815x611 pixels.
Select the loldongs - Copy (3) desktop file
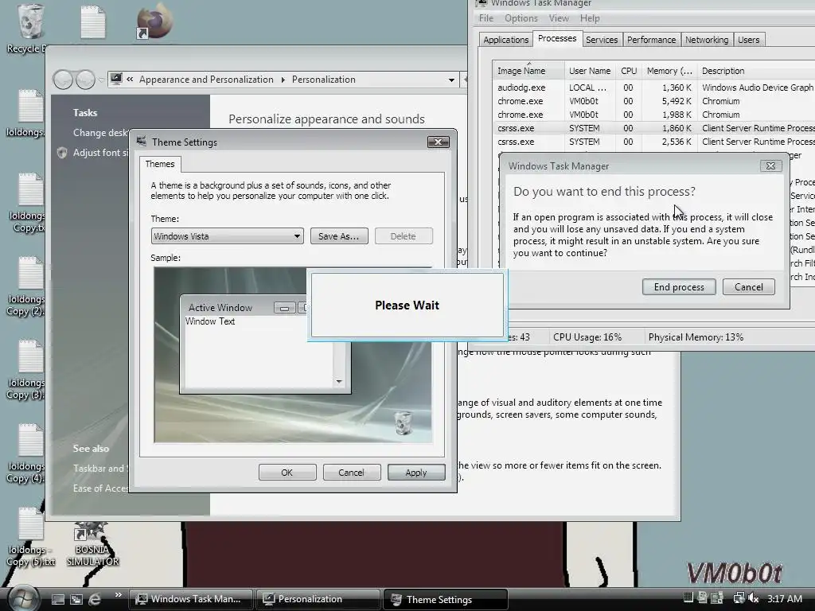pyautogui.click(x=27, y=369)
